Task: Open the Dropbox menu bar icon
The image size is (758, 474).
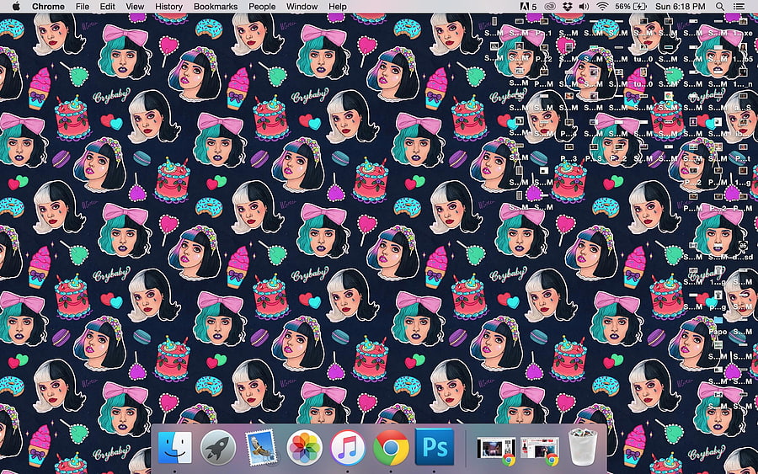Action: 568,6
